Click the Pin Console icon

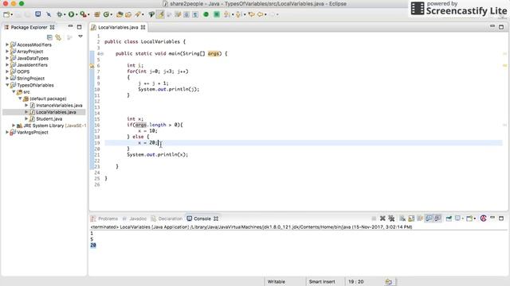click(x=449, y=218)
